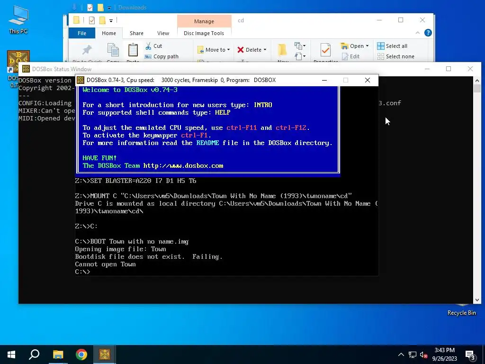Open taskbar Search magnifier

coord(34,355)
